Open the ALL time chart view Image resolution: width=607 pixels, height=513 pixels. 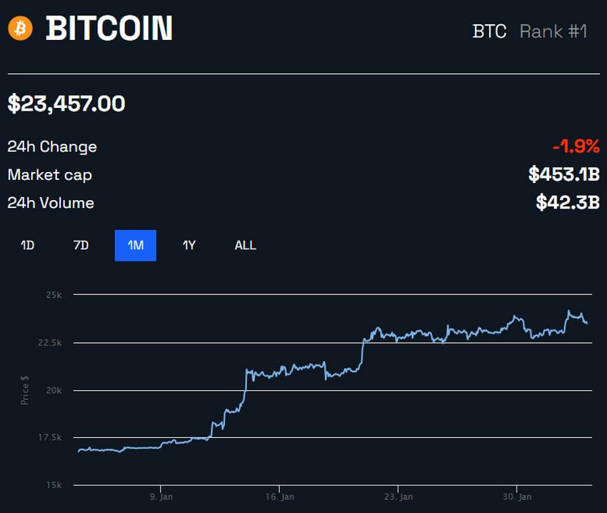tap(245, 245)
